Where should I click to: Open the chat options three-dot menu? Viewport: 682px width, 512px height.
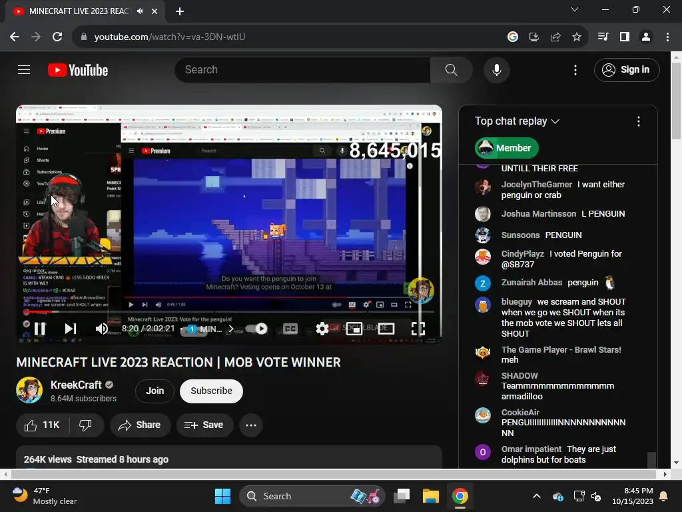639,121
